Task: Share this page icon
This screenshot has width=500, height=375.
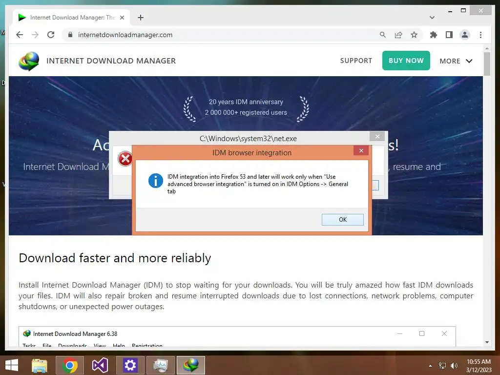Action: 398,35
